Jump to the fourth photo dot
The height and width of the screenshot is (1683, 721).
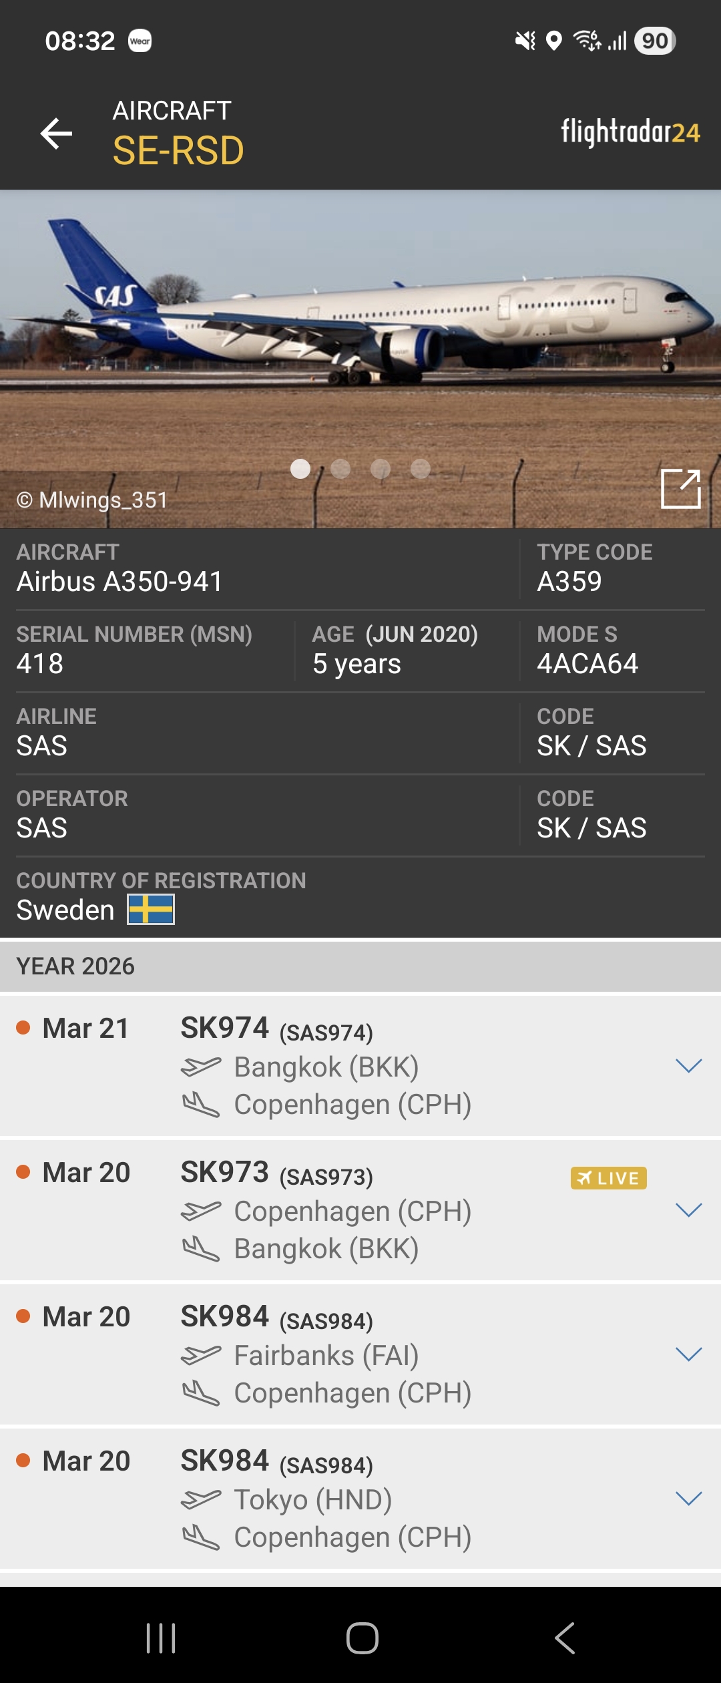[x=421, y=469]
